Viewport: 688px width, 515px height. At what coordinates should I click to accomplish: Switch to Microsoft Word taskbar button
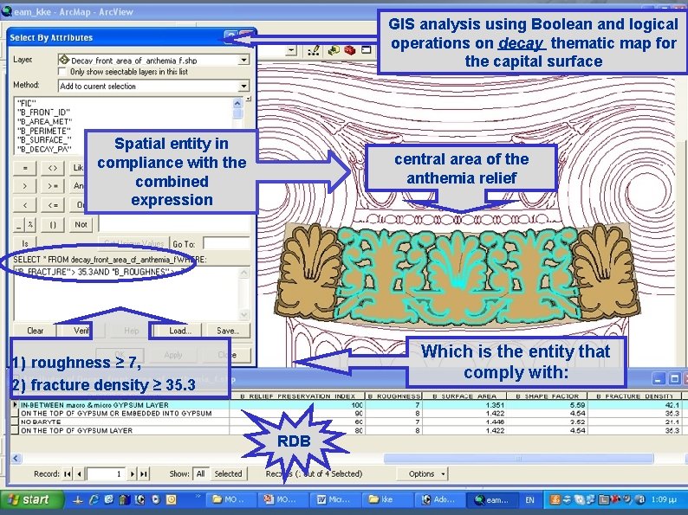(x=336, y=499)
